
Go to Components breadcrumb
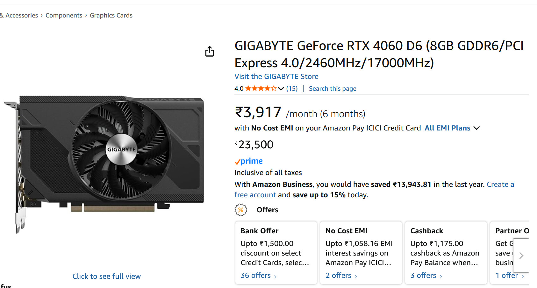pyautogui.click(x=64, y=15)
